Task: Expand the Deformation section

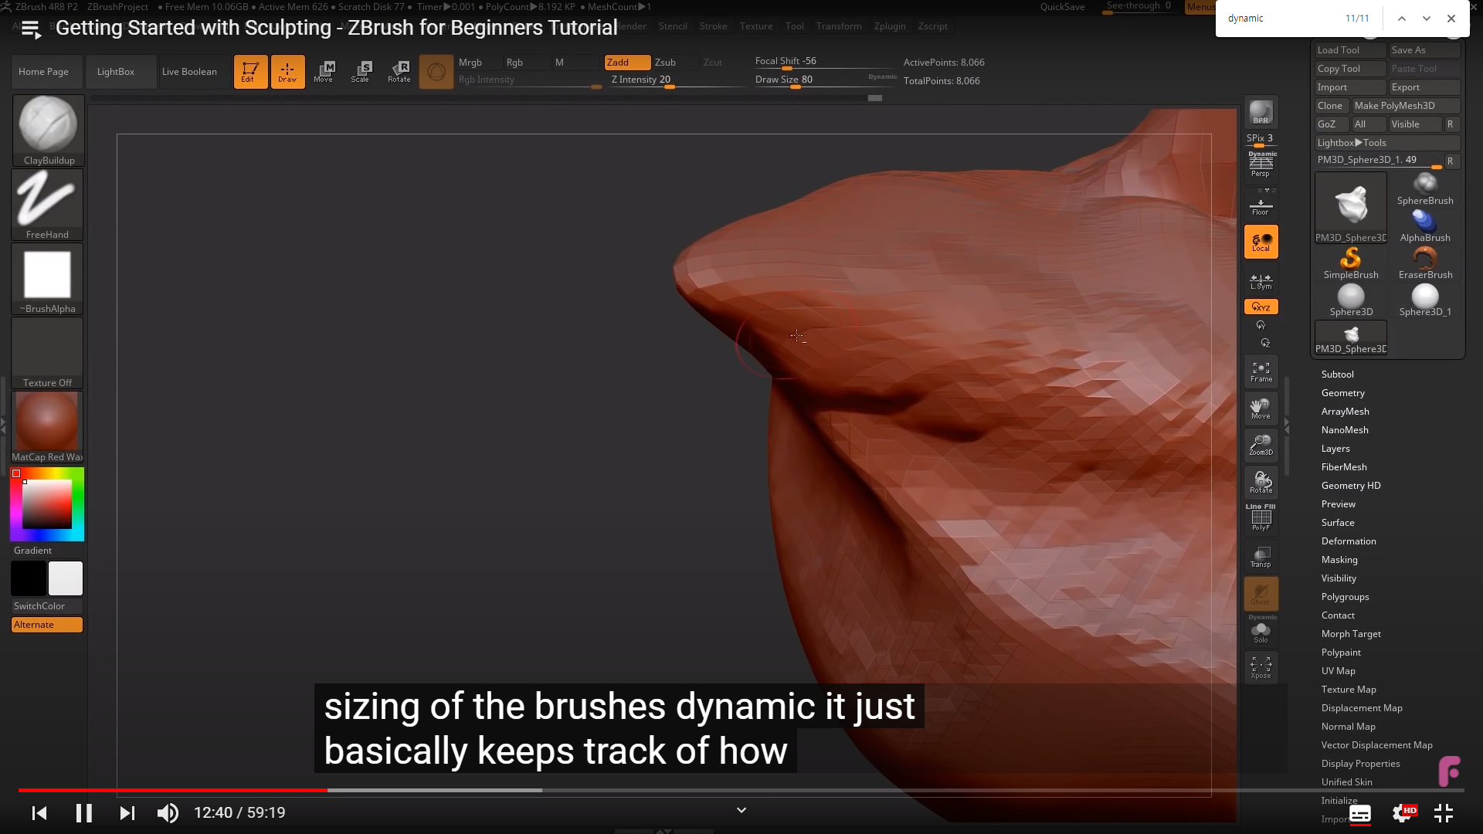Action: (x=1348, y=541)
